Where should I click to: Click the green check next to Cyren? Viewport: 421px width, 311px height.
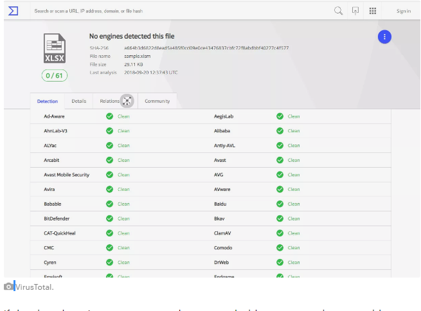coord(109,262)
